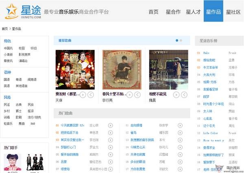Click the 星途 logo in the header

click(x=23, y=11)
